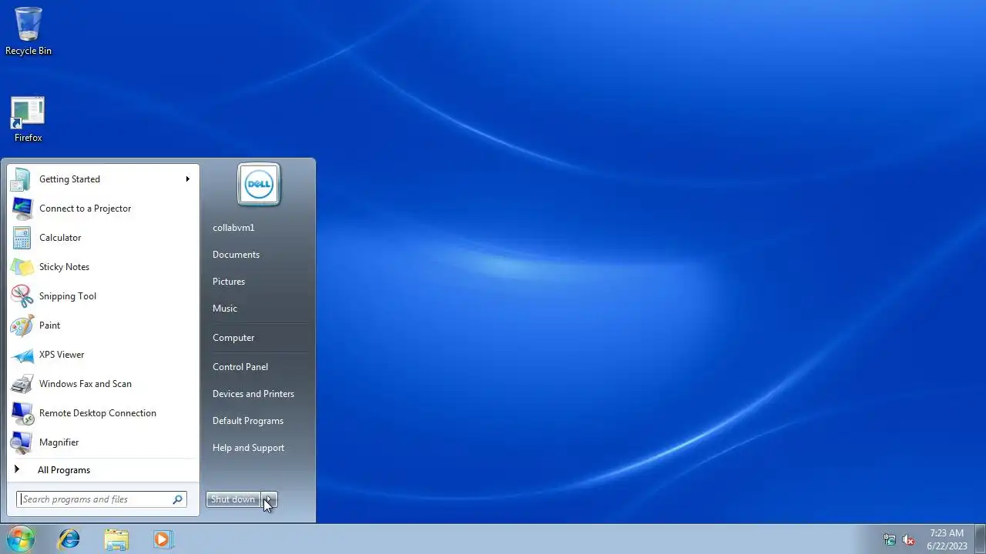Screen dimensions: 986x554
Task: Click the Connect to a Projector icon
Action: [x=22, y=209]
